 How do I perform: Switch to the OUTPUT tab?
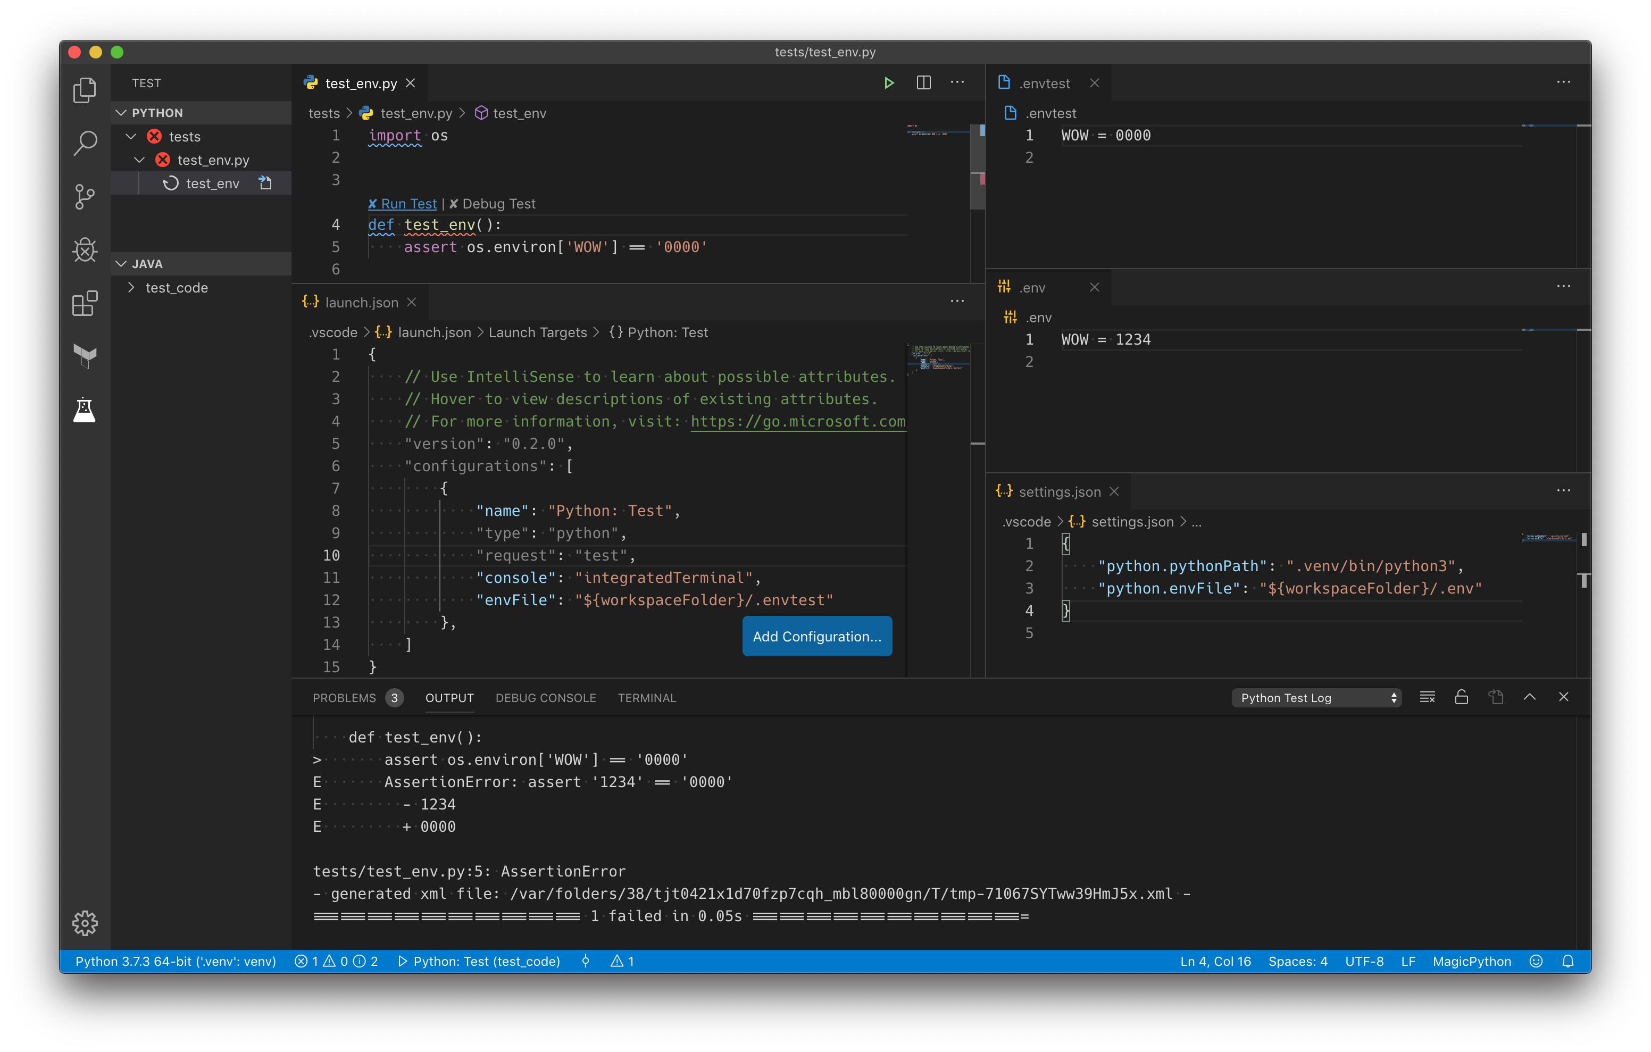(449, 698)
